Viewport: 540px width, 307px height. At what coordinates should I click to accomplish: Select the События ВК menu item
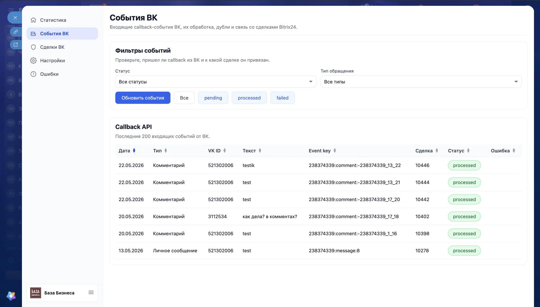[x=62, y=33]
